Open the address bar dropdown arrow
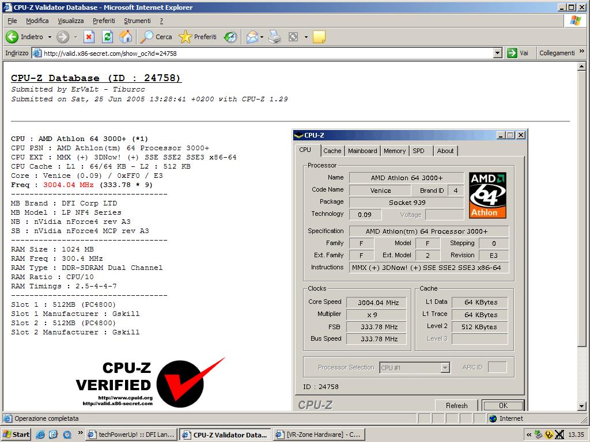This screenshot has width=590, height=442. 497,53
